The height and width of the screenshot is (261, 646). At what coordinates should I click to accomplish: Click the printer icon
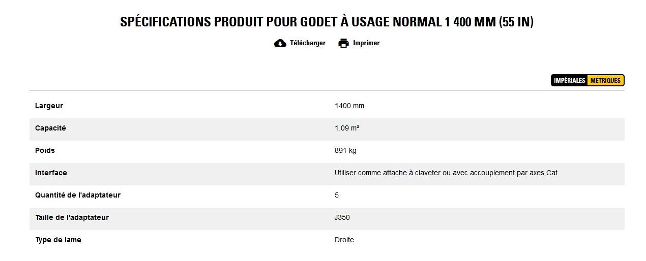coord(344,43)
